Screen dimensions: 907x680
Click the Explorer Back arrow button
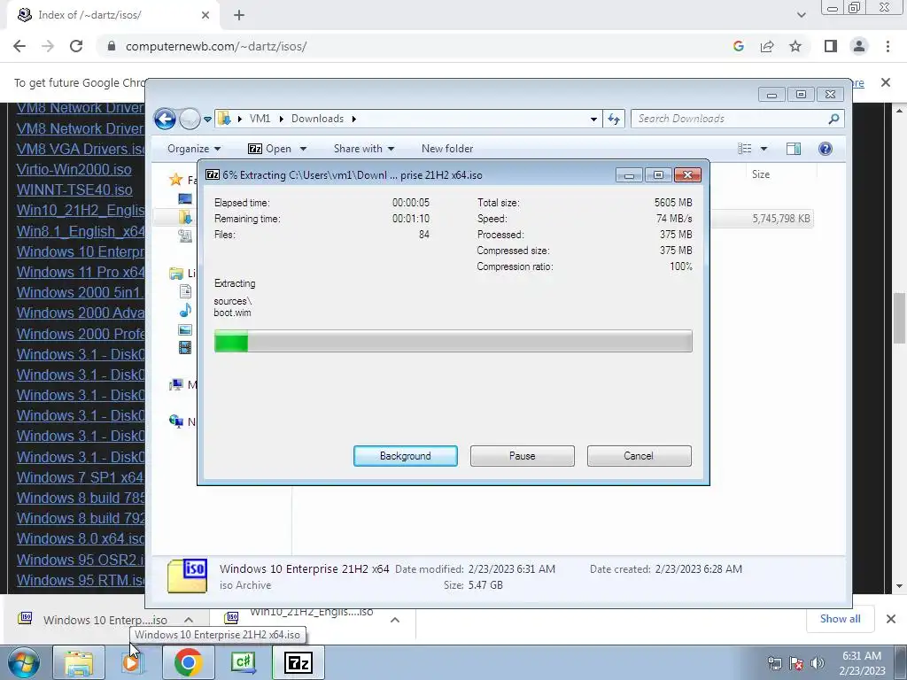[165, 120]
